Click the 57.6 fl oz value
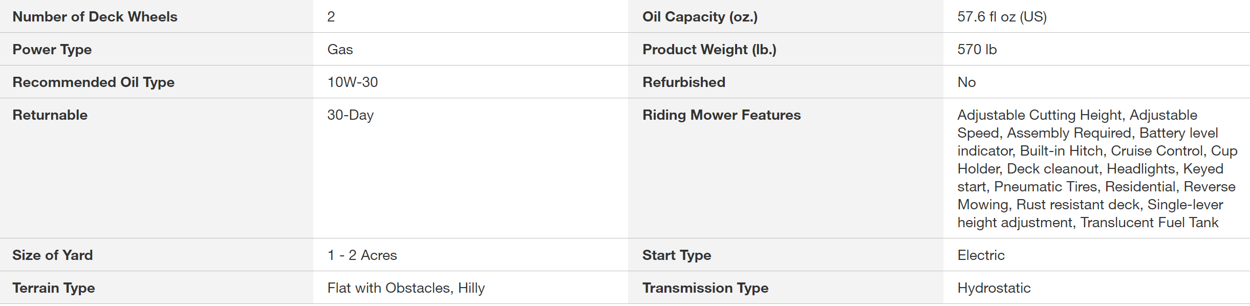 (1001, 16)
